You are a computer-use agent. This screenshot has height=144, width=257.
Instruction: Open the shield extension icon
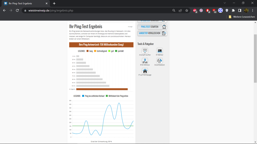(x=227, y=11)
